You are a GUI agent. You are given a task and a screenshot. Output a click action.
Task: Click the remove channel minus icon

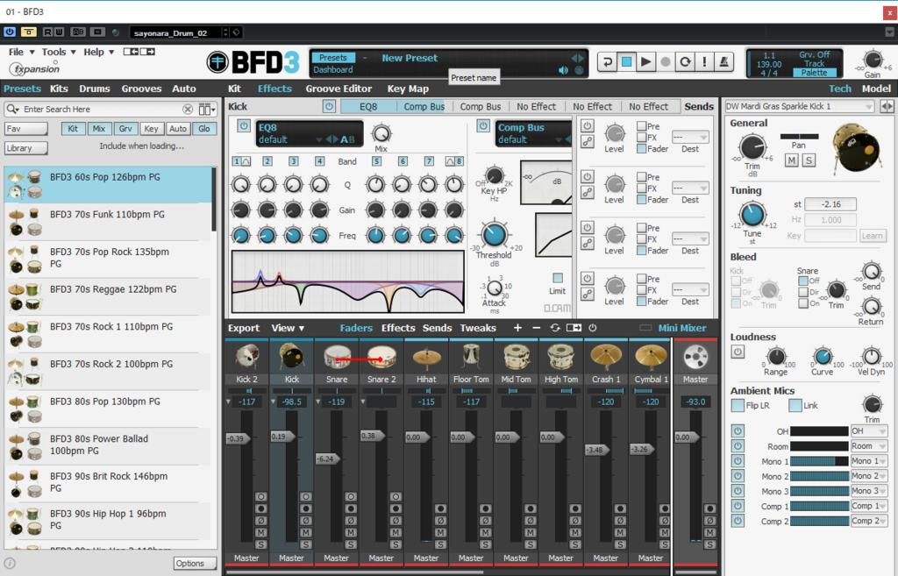tap(536, 328)
